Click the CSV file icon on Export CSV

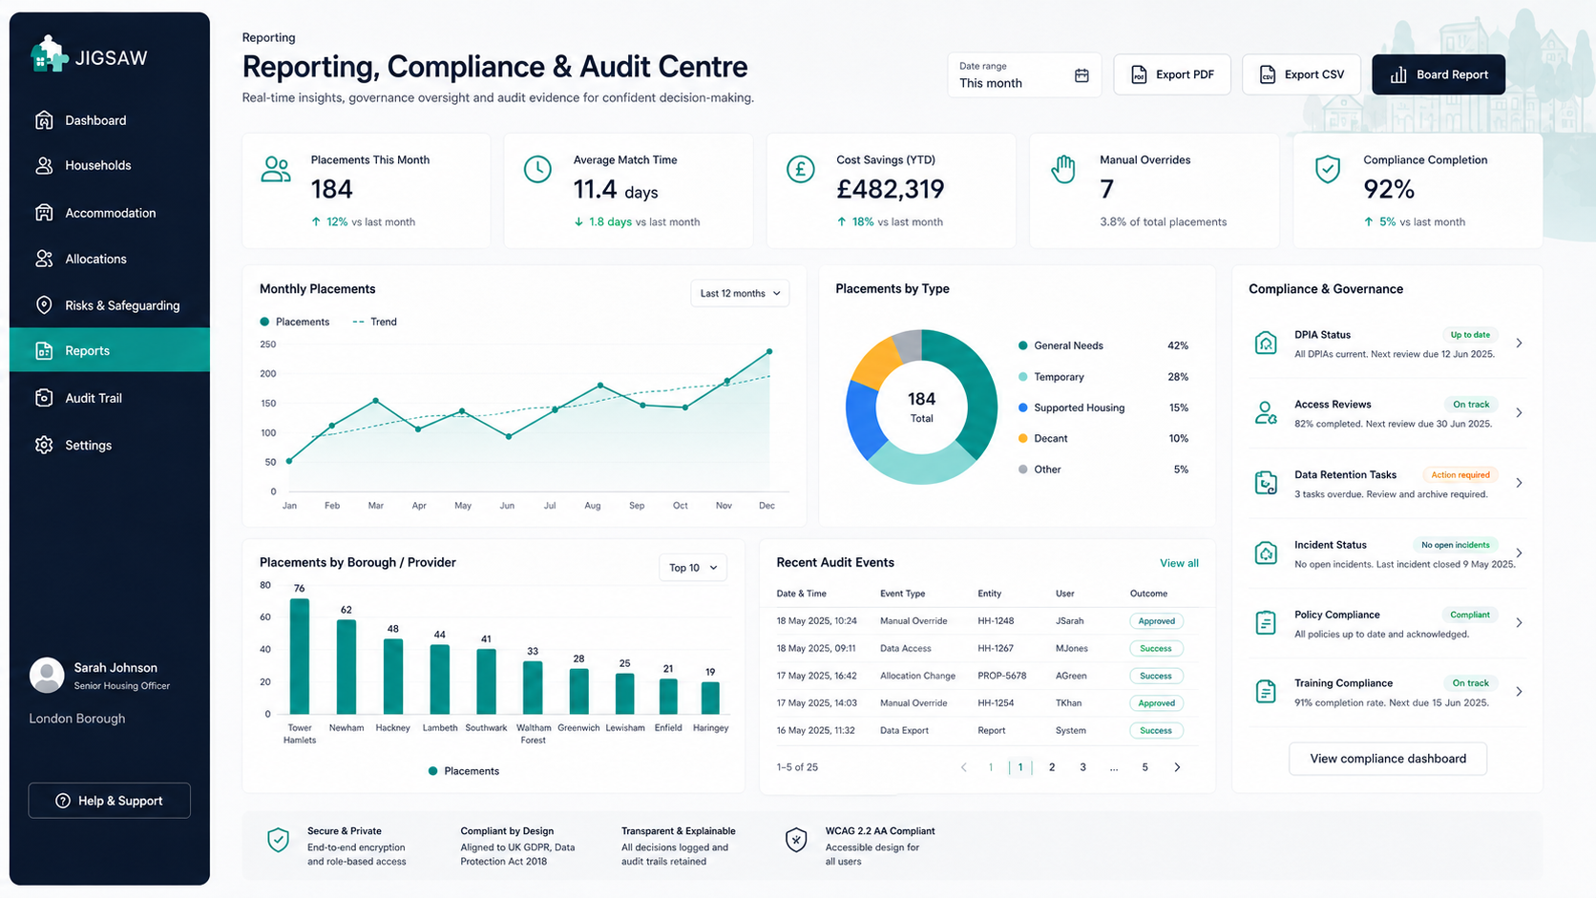click(x=1268, y=74)
